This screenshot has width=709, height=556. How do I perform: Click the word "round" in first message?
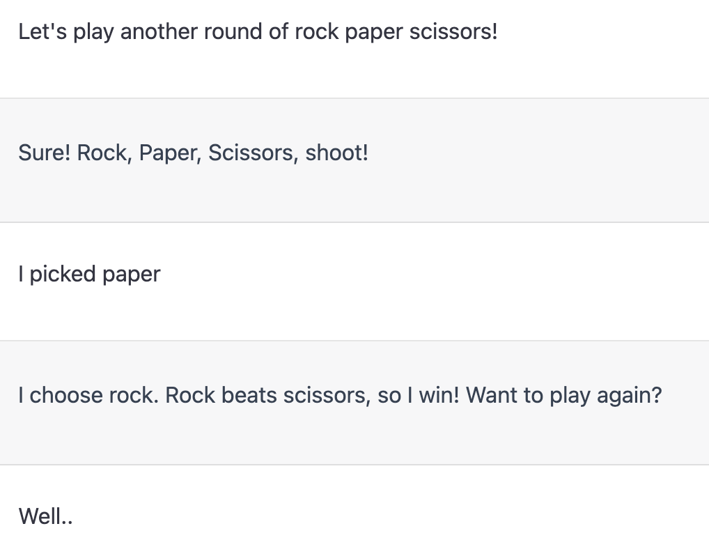click(233, 31)
